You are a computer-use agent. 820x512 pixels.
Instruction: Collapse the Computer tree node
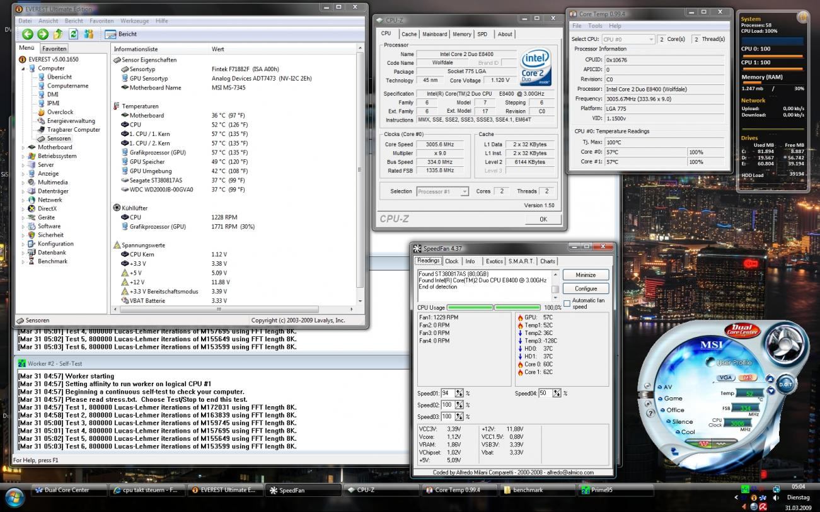(x=23, y=68)
